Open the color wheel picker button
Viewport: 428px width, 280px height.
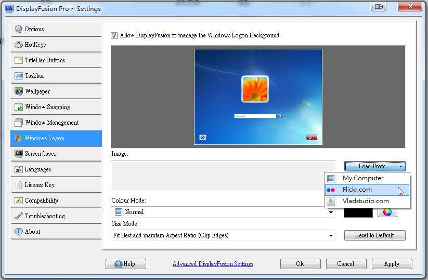[387, 212]
